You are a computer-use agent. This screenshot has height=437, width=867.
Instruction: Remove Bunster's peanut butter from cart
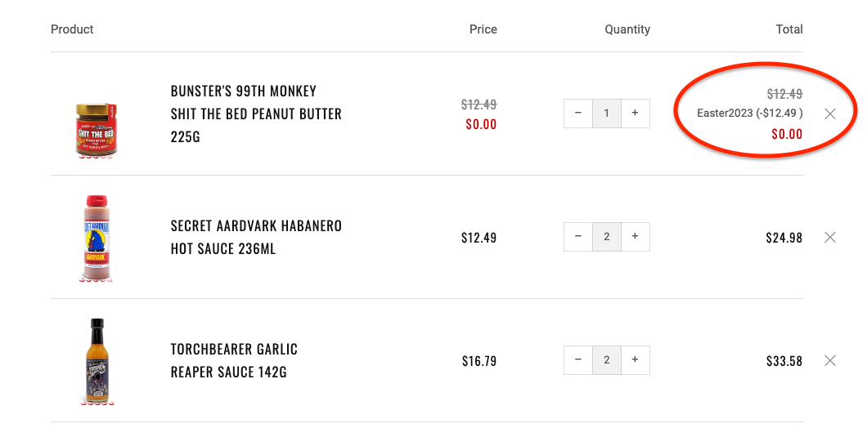[x=830, y=114]
